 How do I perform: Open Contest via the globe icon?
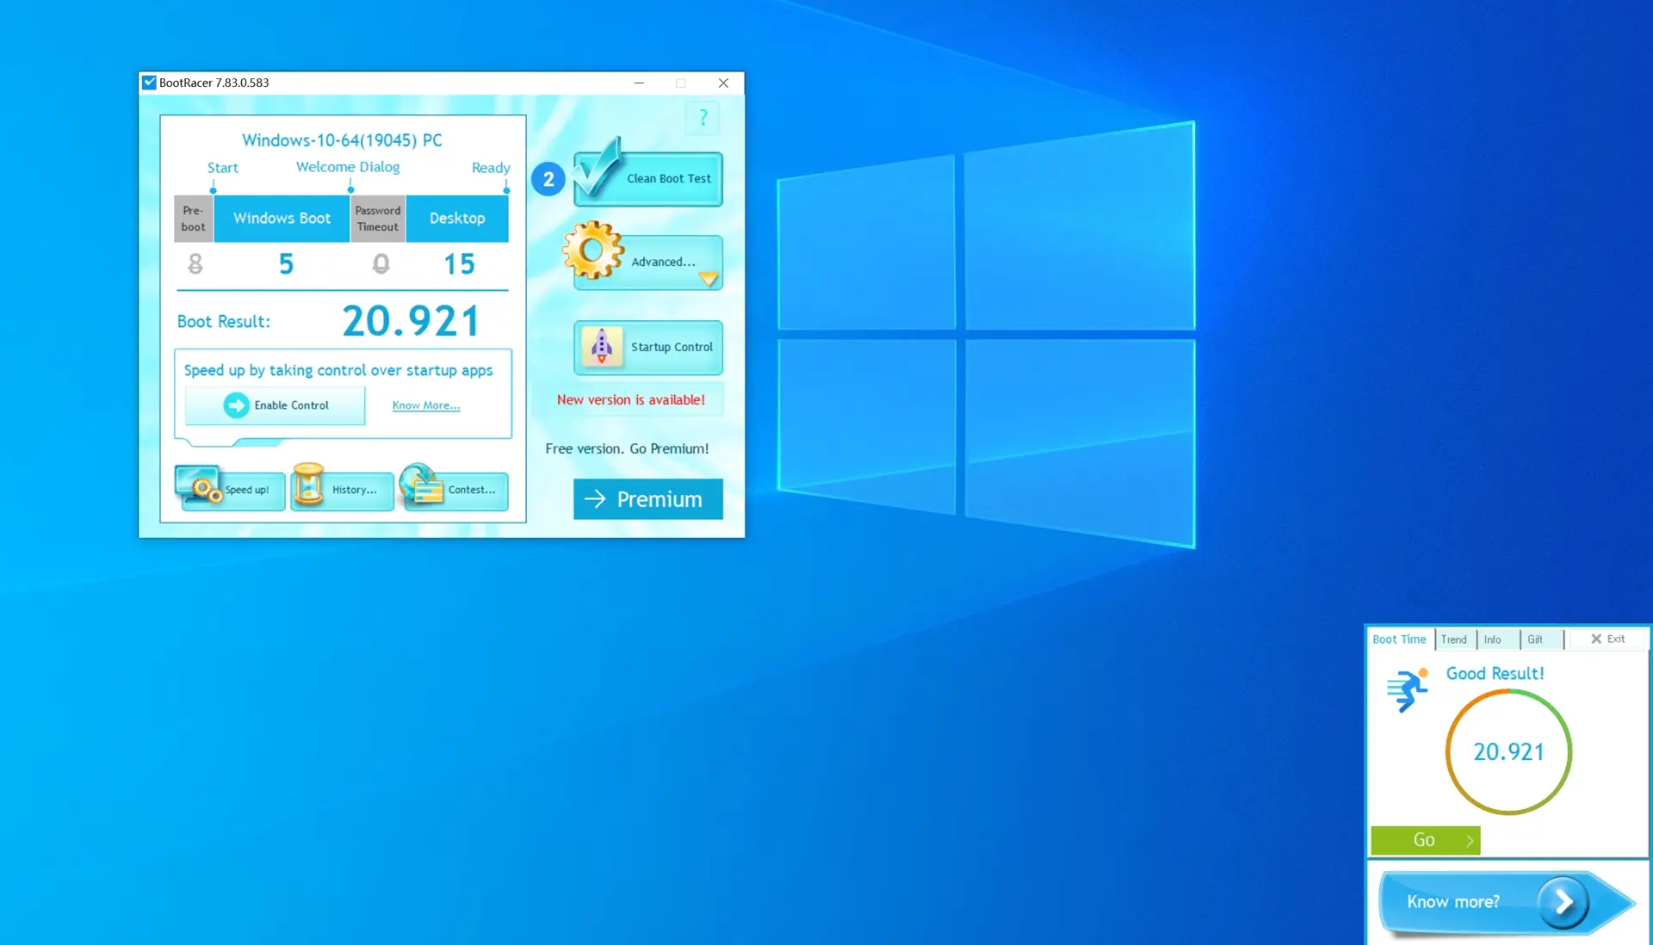421,485
